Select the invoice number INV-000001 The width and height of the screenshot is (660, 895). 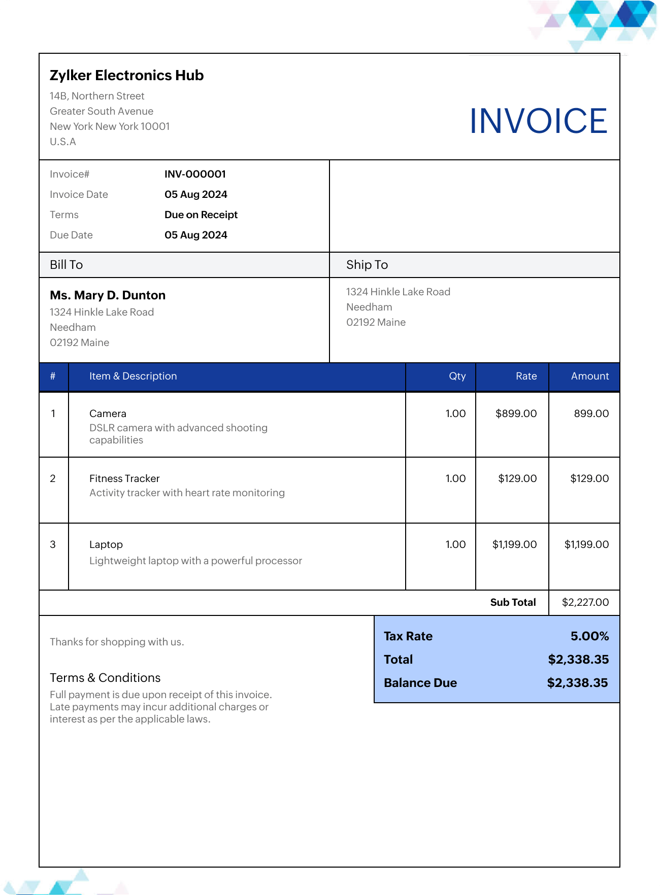(x=195, y=174)
